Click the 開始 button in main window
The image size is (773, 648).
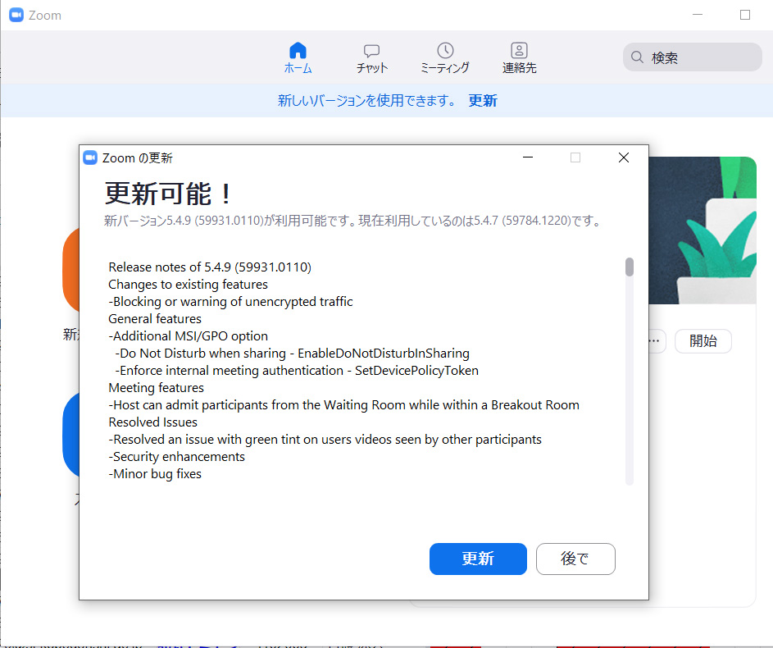click(703, 340)
